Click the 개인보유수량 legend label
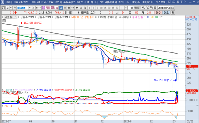The height and width of the screenshot is (123, 199). [x=83, y=90]
